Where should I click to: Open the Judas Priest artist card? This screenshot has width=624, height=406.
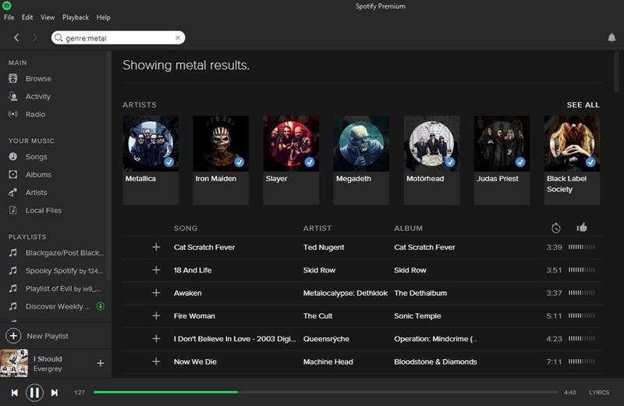pyautogui.click(x=502, y=160)
